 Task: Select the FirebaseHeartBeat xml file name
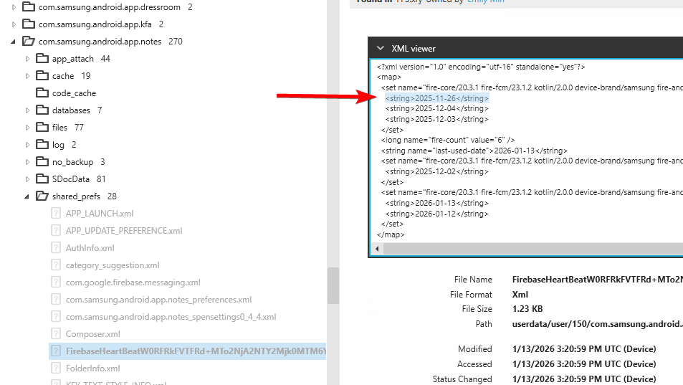[196, 351]
